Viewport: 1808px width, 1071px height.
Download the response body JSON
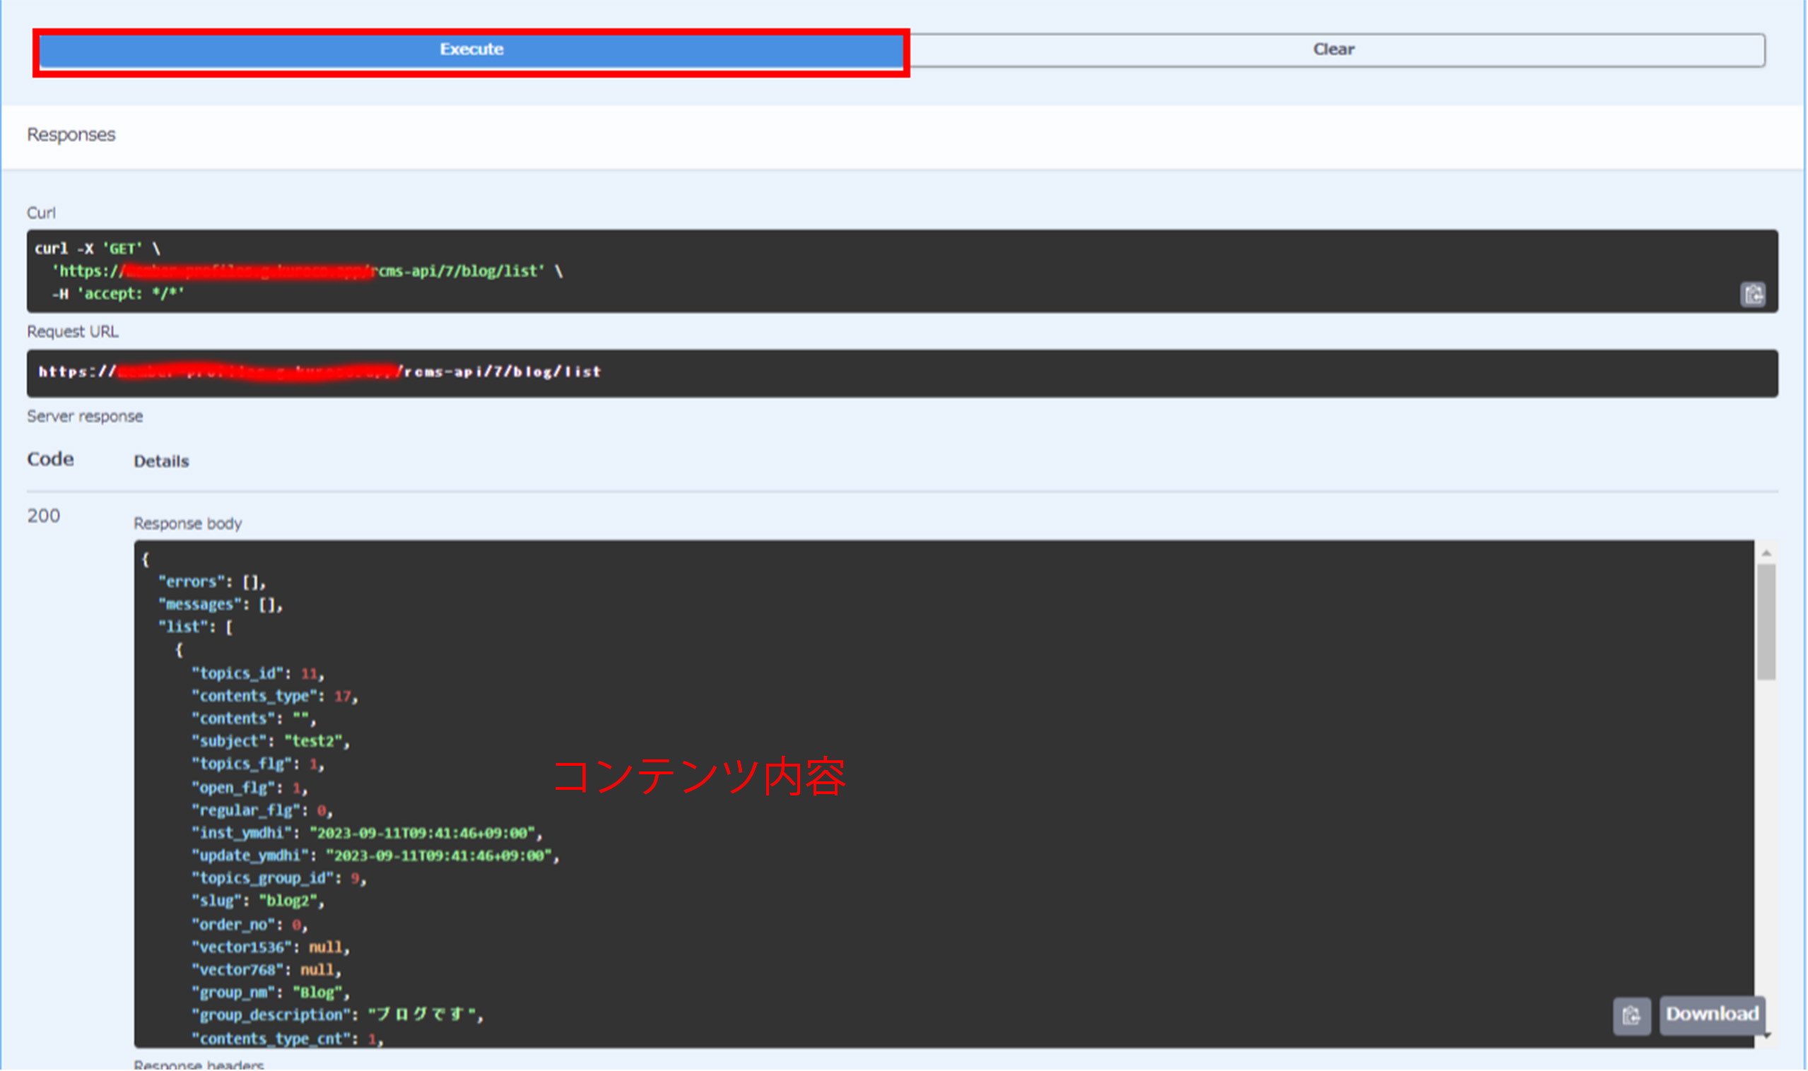point(1713,1014)
